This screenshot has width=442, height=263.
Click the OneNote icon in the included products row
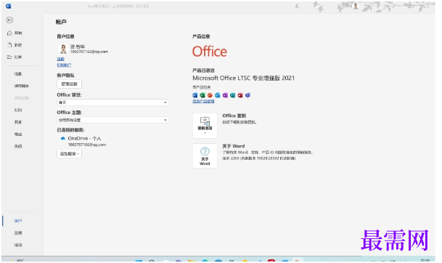[x=225, y=95]
